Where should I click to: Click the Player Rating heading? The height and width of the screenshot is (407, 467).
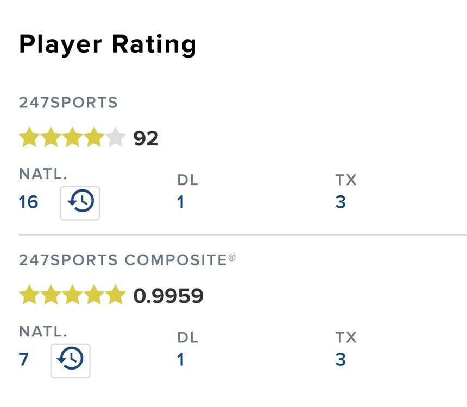coord(108,45)
